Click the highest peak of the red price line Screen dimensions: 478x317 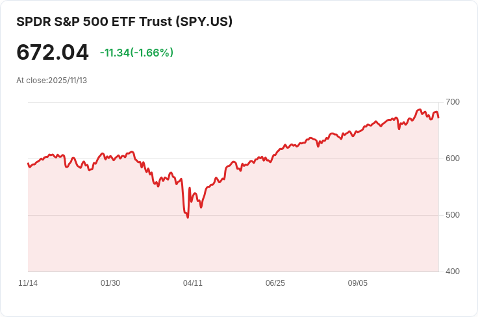click(420, 109)
